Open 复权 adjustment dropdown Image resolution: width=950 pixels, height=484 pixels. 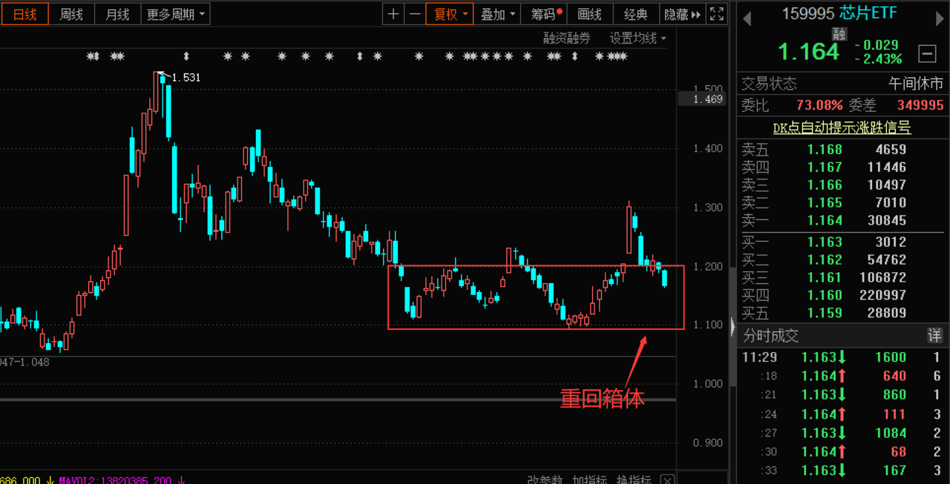point(450,14)
